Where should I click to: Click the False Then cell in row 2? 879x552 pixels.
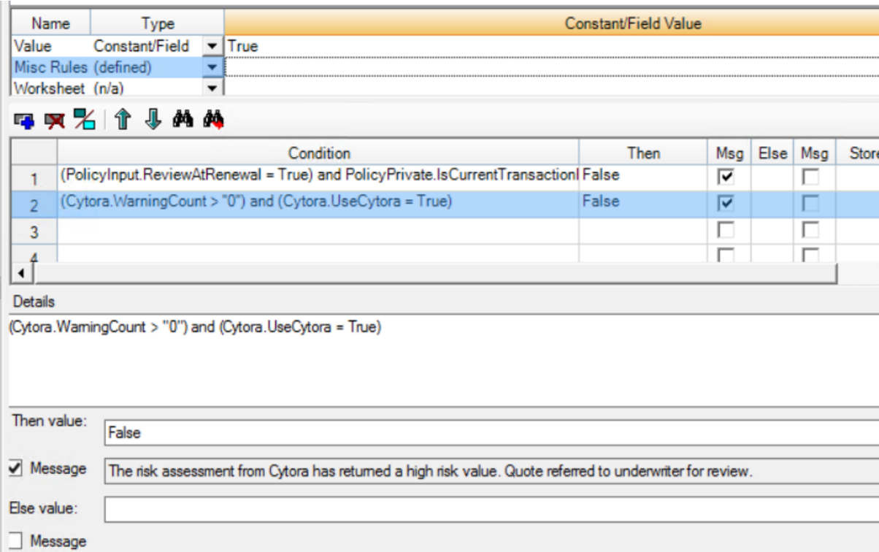(x=644, y=204)
